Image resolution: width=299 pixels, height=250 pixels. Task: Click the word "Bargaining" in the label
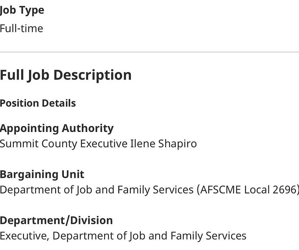tap(30, 174)
